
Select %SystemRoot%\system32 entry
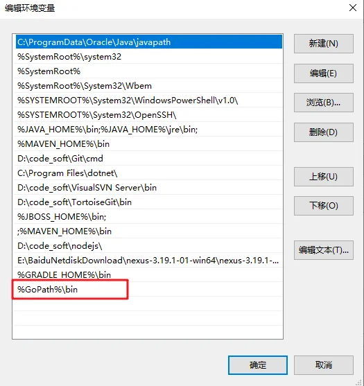148,57
